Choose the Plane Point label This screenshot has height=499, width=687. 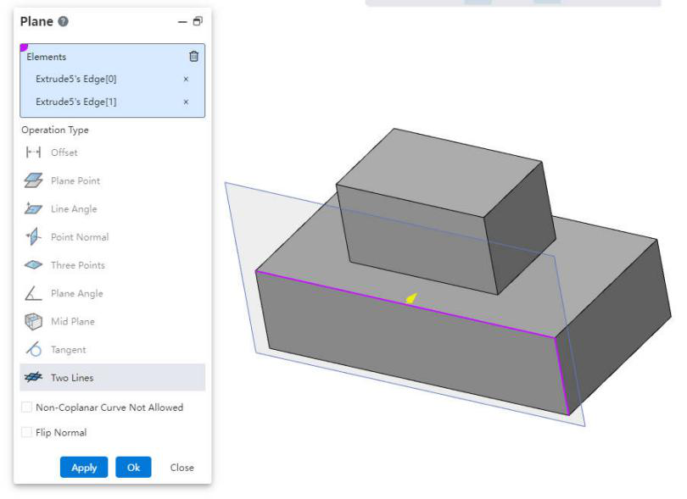pos(75,180)
